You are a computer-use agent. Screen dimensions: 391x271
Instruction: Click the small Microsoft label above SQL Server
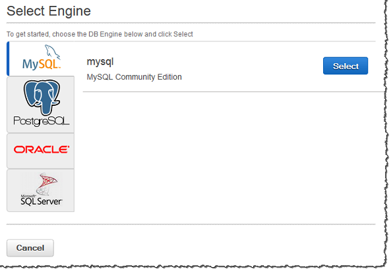(28, 196)
